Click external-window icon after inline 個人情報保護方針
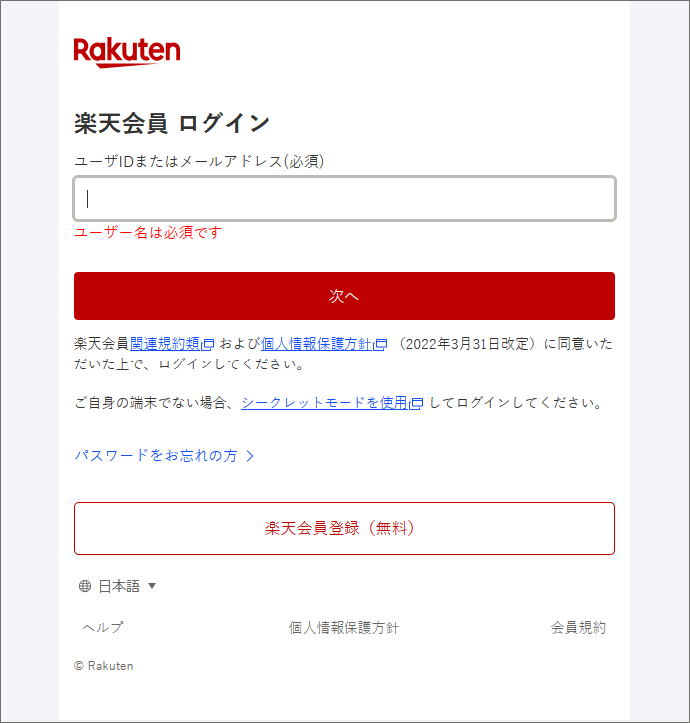Image resolution: width=690 pixels, height=723 pixels. click(x=380, y=344)
